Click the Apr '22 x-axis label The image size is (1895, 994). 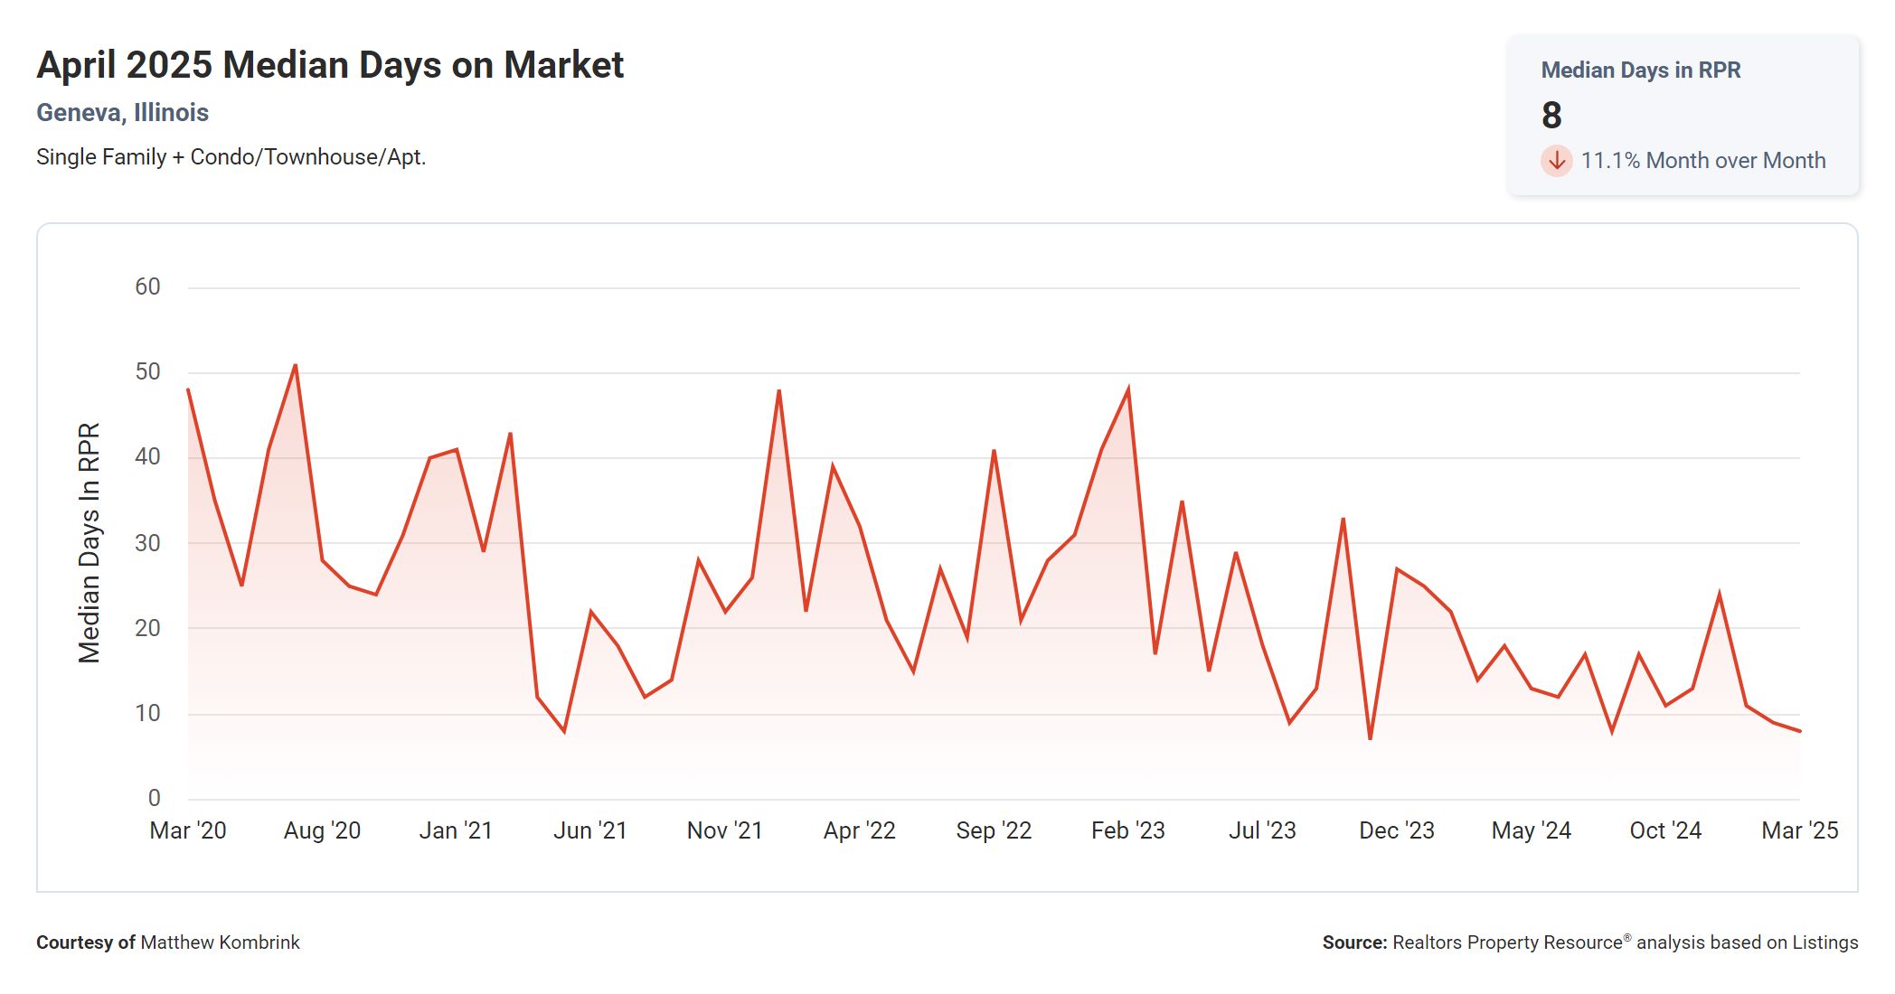859,830
